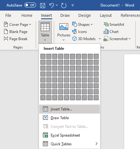
Task: Open the File tab
Action: [x=8, y=15]
